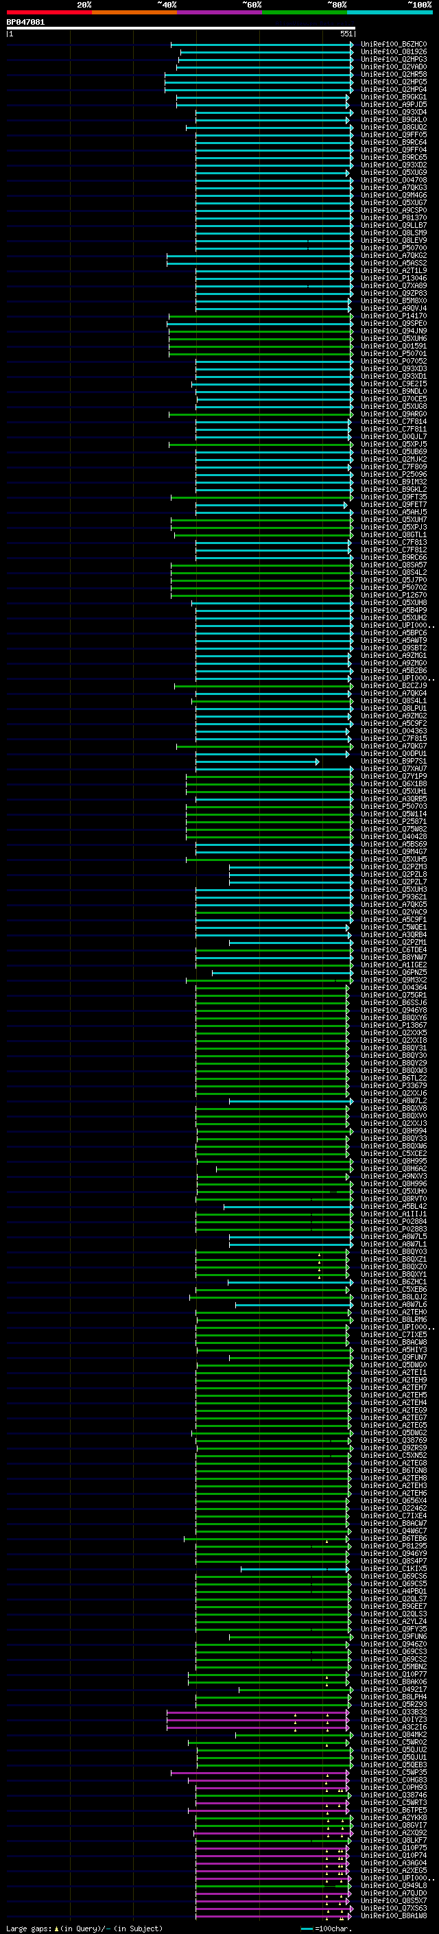Image resolution: width=439 pixels, height=1934 pixels.
Task: Open UniRef100_Q6PNZ5 result
Action: pyautogui.click(x=394, y=972)
